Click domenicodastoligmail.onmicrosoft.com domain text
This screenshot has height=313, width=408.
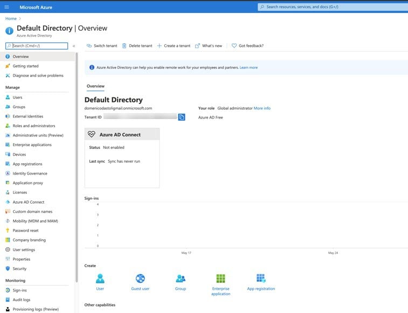[118, 108]
